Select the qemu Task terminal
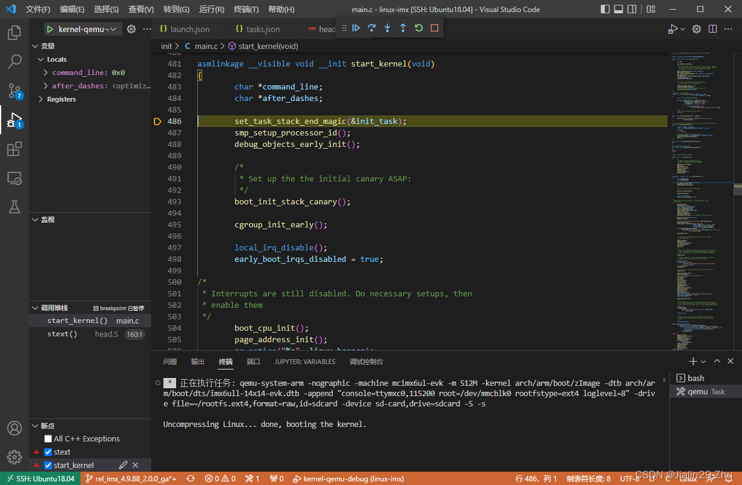Viewport: 742px width, 485px height. 705,391
